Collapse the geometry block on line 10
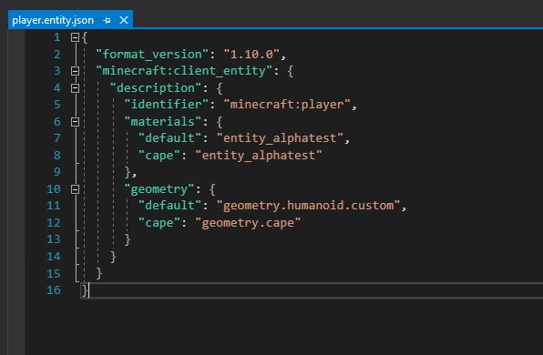Viewport: 543px width, 355px height. click(x=75, y=189)
